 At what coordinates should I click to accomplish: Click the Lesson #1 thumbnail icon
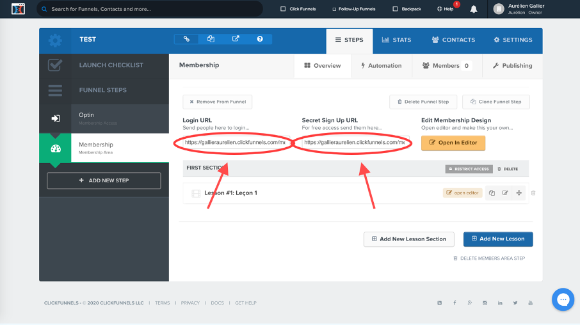[196, 193]
